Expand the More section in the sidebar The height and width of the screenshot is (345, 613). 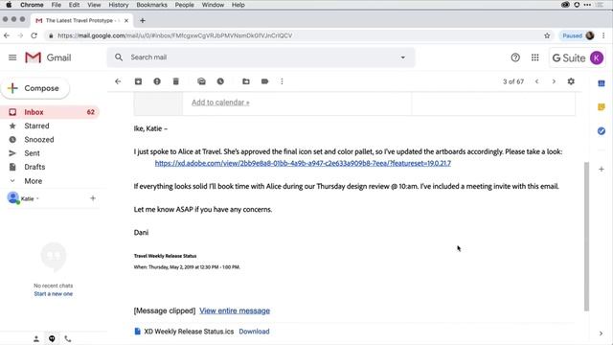click(33, 181)
